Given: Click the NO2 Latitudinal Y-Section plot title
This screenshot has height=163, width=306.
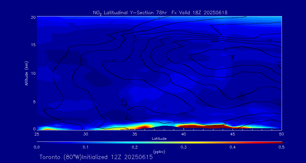Looking at the screenshot, I should point(160,13).
